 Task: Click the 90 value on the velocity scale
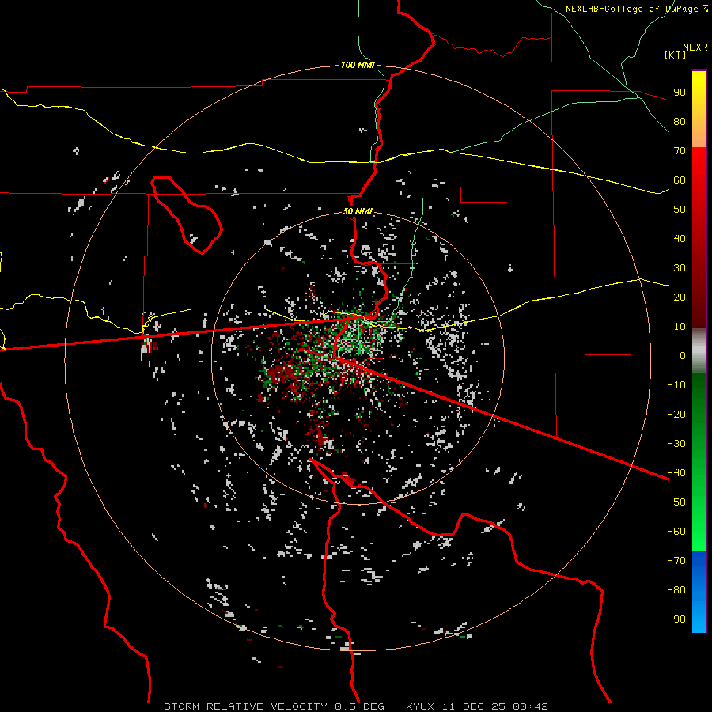[680, 93]
